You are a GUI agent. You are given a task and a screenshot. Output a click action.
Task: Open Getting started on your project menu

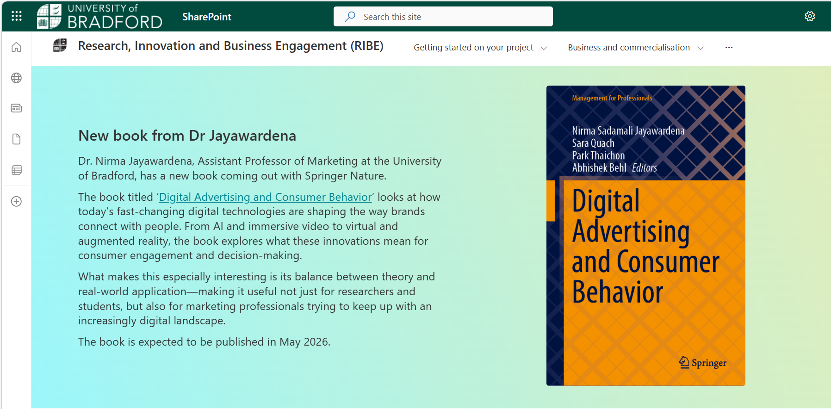tap(473, 48)
